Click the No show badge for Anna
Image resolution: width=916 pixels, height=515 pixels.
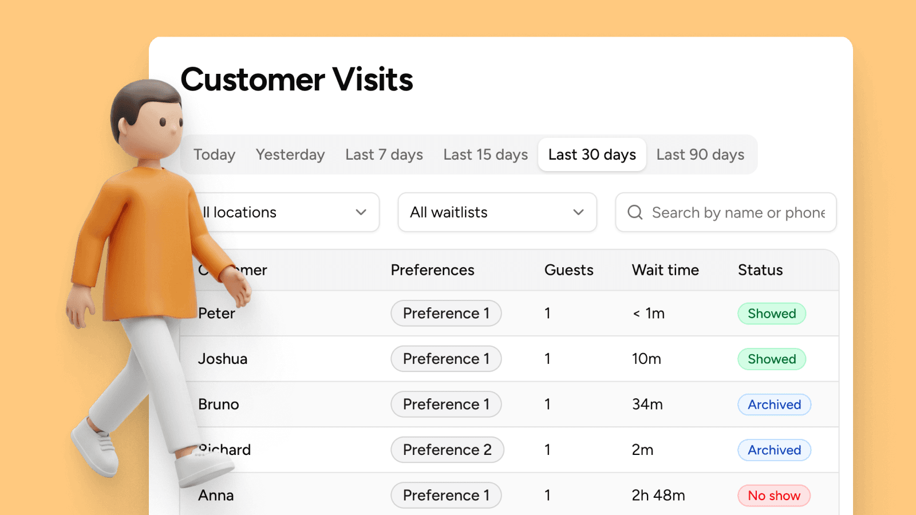[774, 496]
